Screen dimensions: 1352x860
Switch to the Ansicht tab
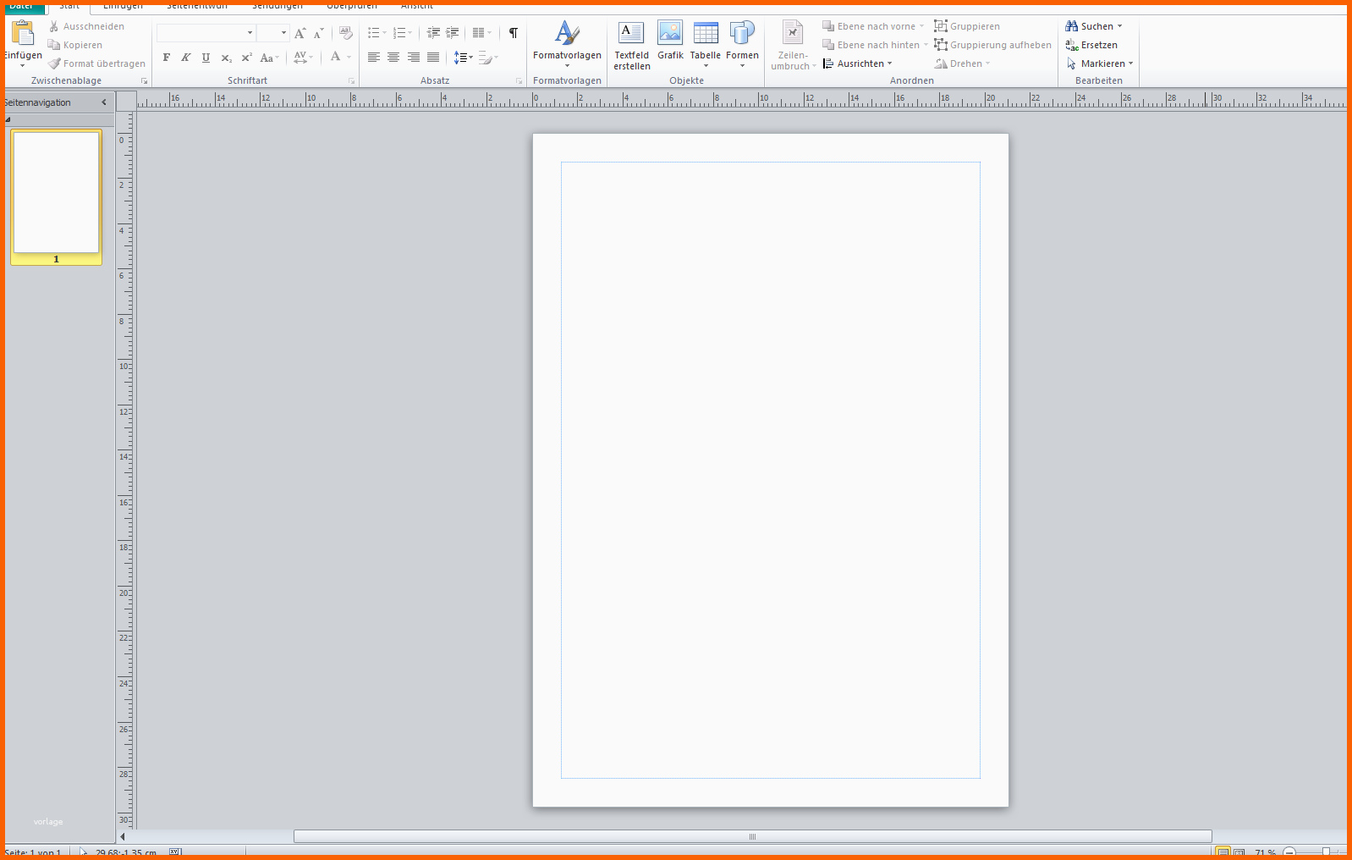[x=417, y=6]
